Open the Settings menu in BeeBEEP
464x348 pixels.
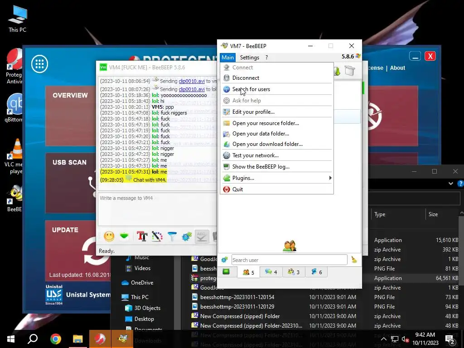(250, 58)
